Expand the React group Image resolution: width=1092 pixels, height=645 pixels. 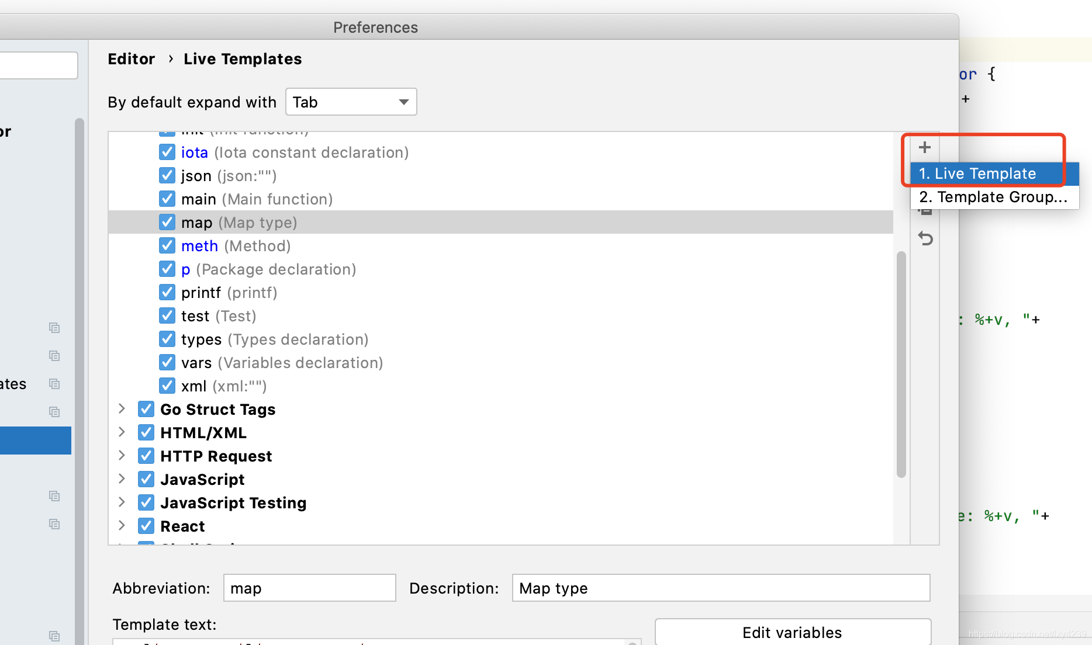(122, 525)
